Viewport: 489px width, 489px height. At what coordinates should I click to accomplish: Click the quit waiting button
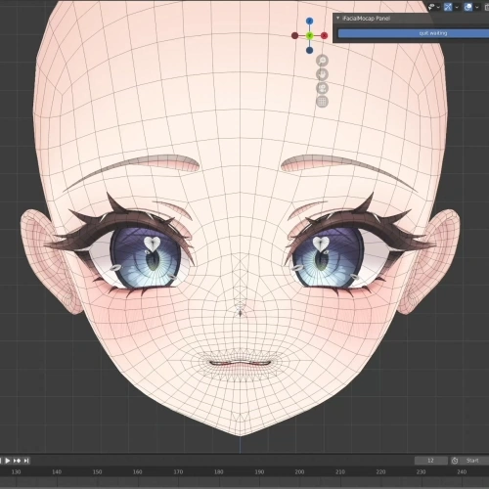(414, 33)
